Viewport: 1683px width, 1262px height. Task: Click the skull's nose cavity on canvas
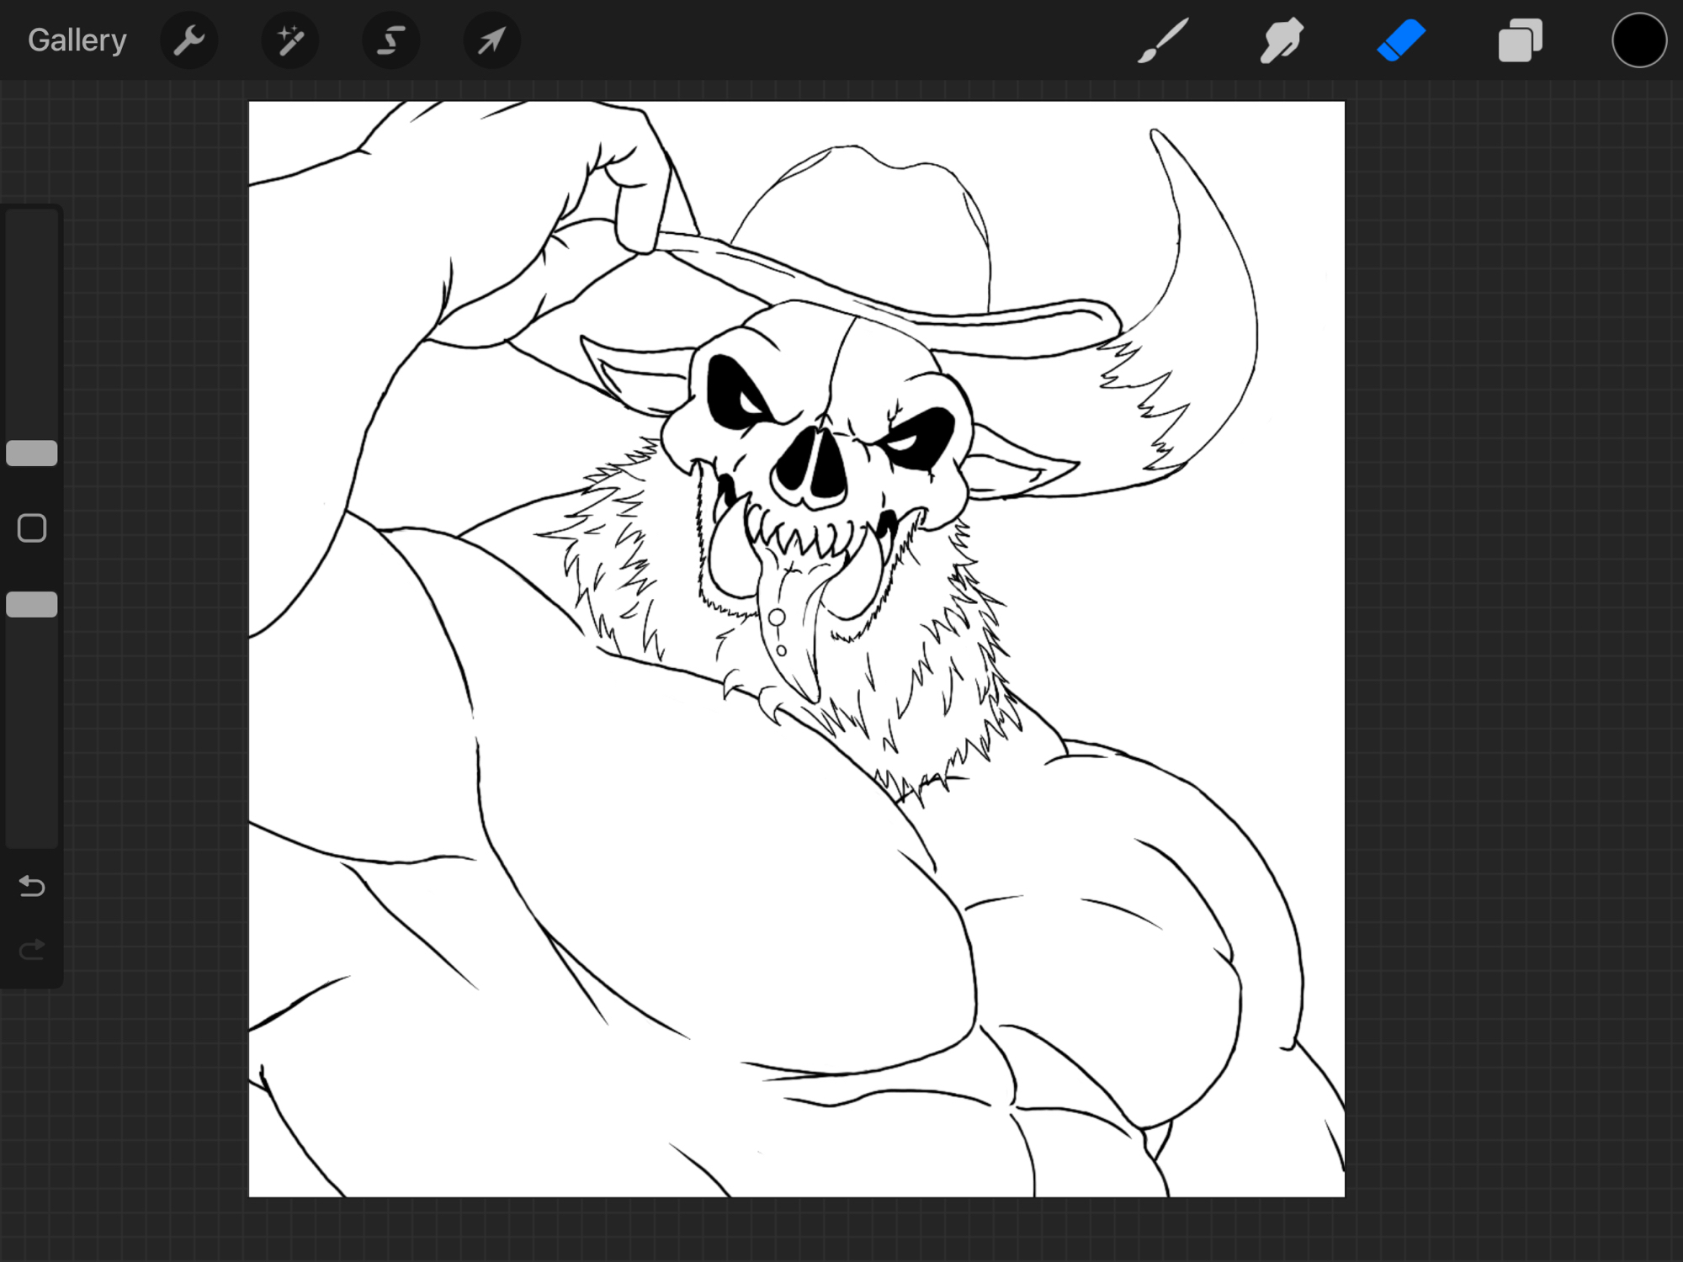click(810, 469)
